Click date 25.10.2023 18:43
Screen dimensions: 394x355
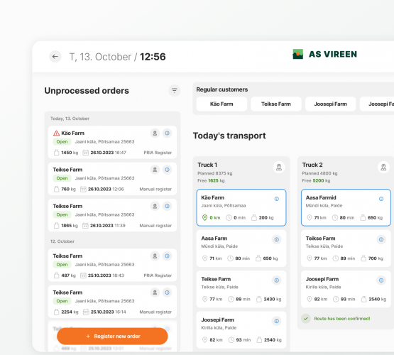(x=106, y=275)
